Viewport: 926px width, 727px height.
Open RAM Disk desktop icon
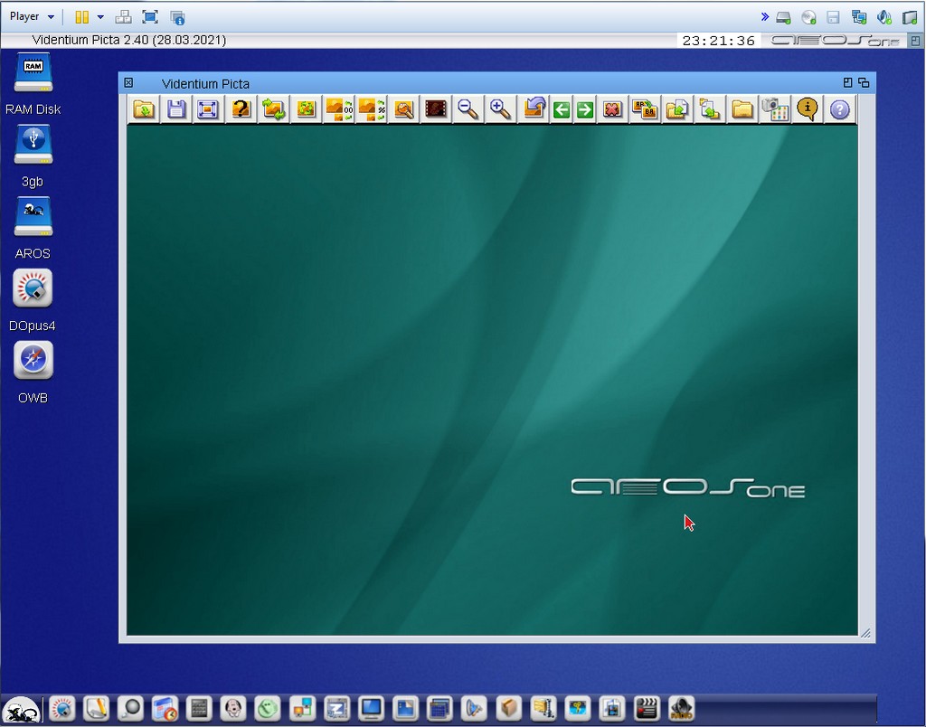click(x=33, y=73)
